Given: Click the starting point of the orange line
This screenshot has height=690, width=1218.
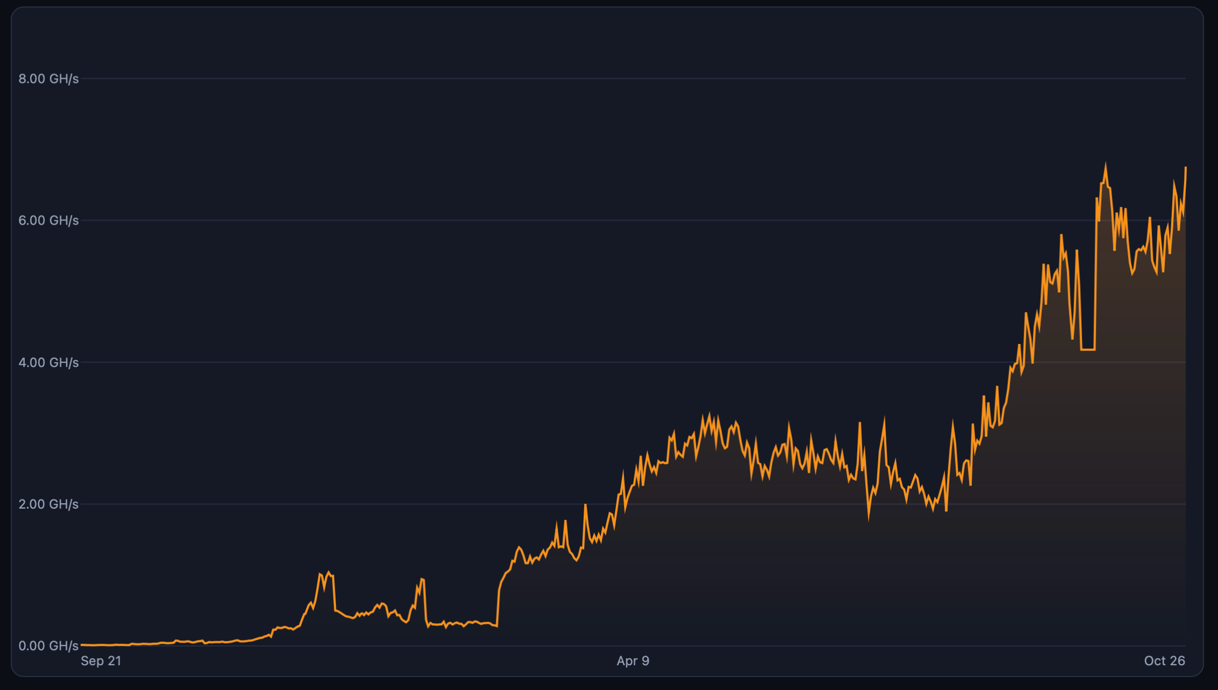Looking at the screenshot, I should (82, 644).
